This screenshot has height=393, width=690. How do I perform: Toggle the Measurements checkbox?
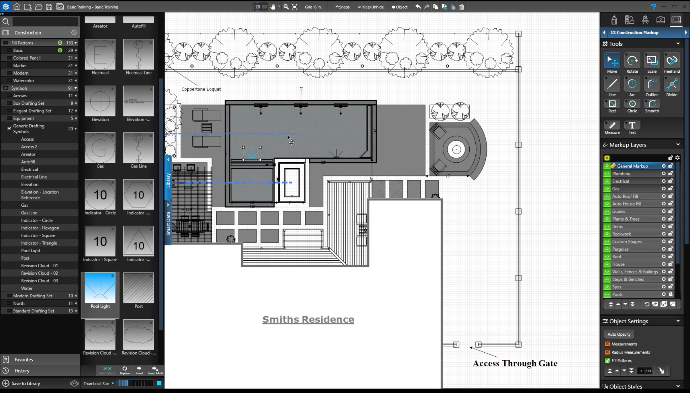pyautogui.click(x=607, y=344)
